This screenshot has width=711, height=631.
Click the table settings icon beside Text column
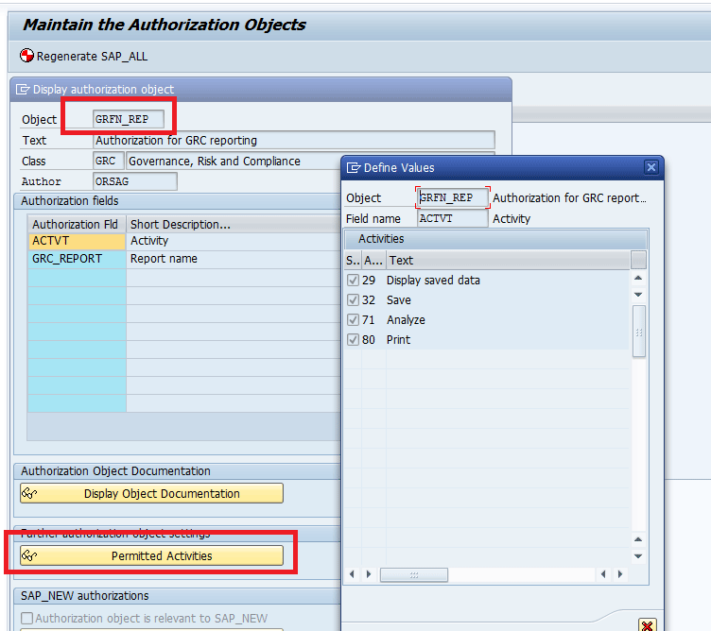(639, 260)
